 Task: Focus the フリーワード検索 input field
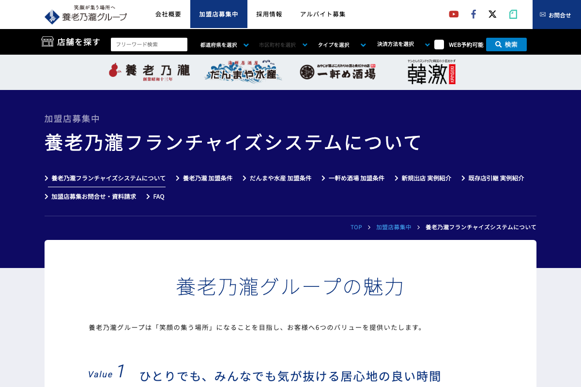pyautogui.click(x=149, y=45)
